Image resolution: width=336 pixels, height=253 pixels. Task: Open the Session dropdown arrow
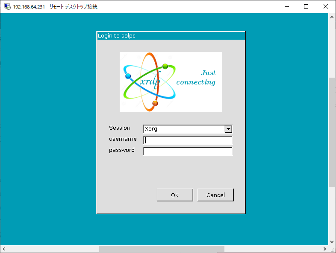click(x=228, y=129)
